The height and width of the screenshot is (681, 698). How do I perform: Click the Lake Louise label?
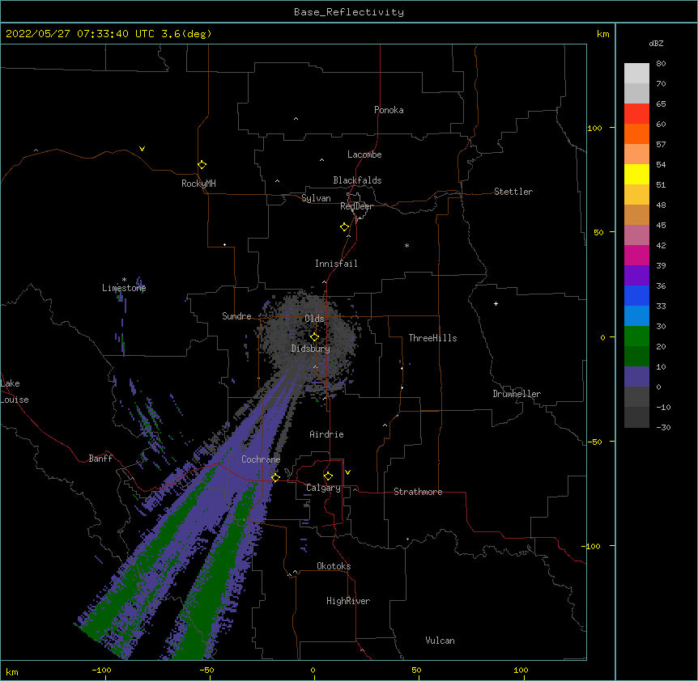(15, 391)
